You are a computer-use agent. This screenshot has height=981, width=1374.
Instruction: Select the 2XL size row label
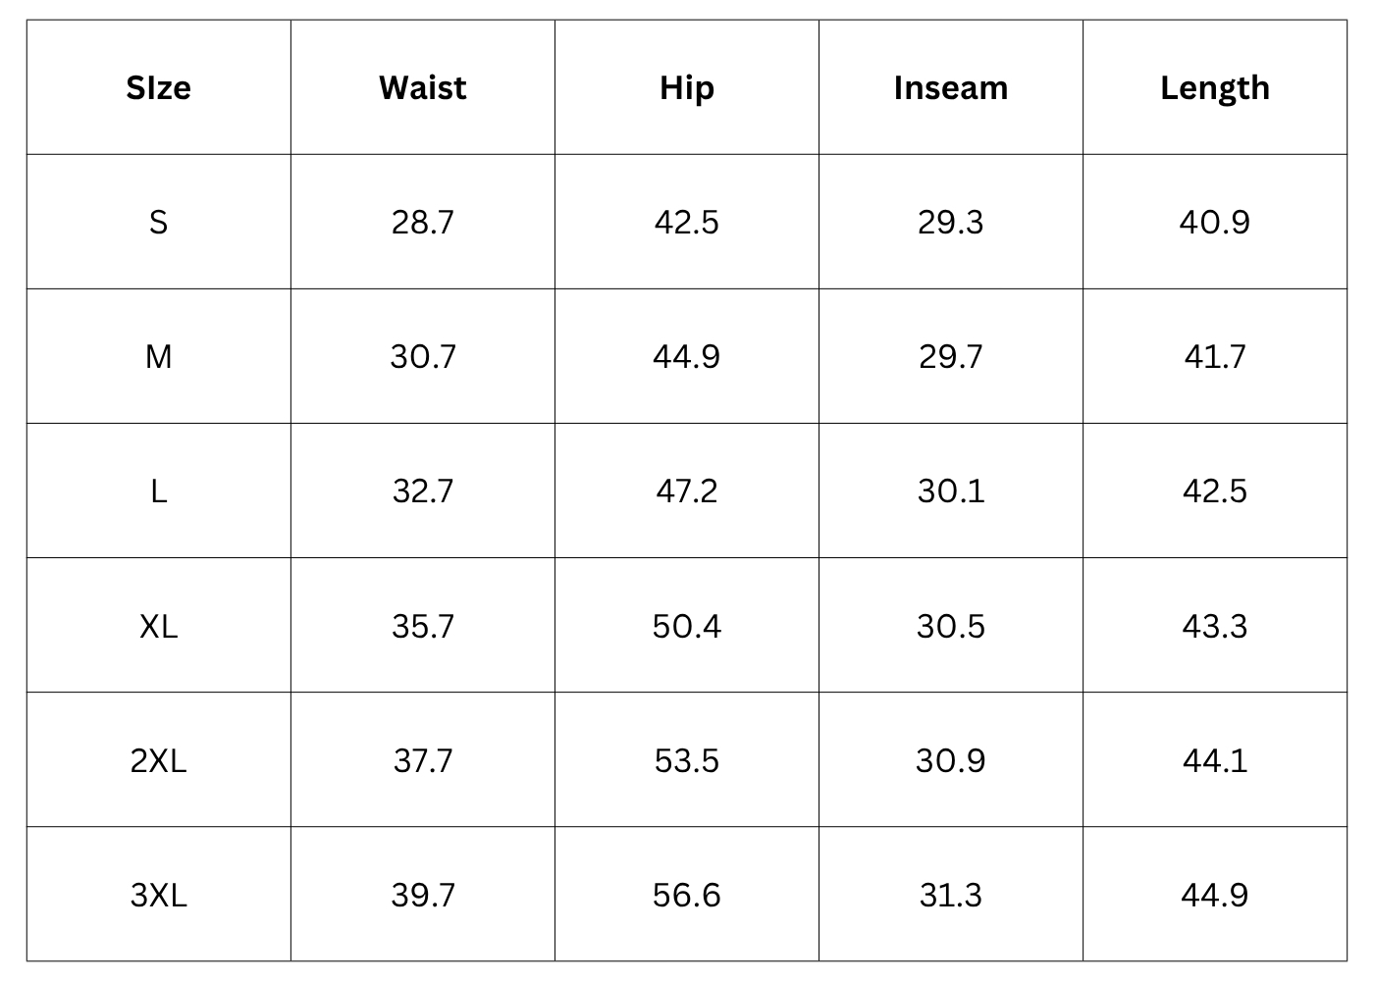158,760
